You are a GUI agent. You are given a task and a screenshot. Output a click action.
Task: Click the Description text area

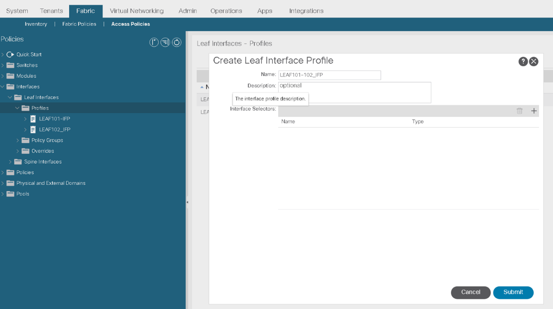click(355, 92)
